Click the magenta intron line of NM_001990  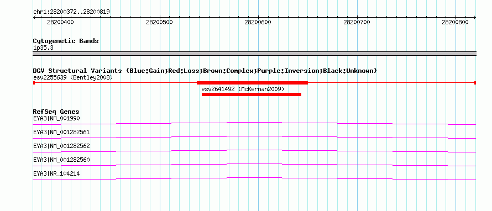[x=254, y=123]
